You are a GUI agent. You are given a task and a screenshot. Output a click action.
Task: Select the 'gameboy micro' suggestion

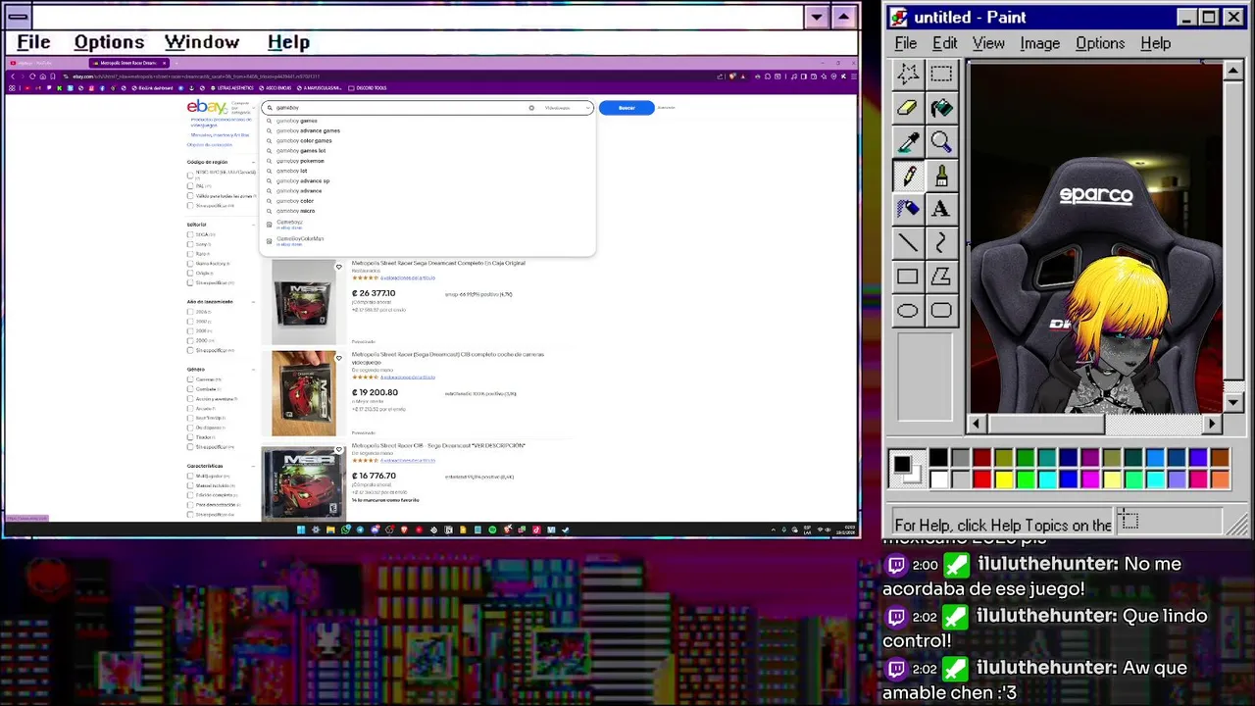coord(295,211)
